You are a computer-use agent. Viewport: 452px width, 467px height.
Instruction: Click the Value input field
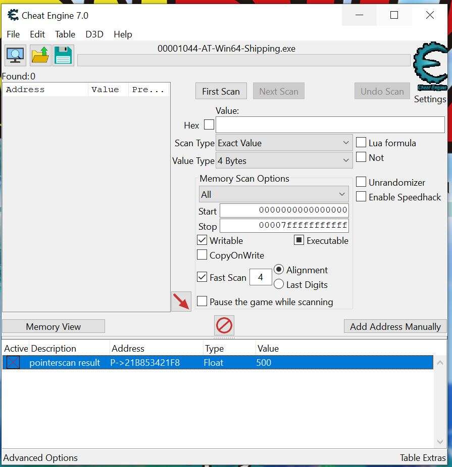point(330,124)
